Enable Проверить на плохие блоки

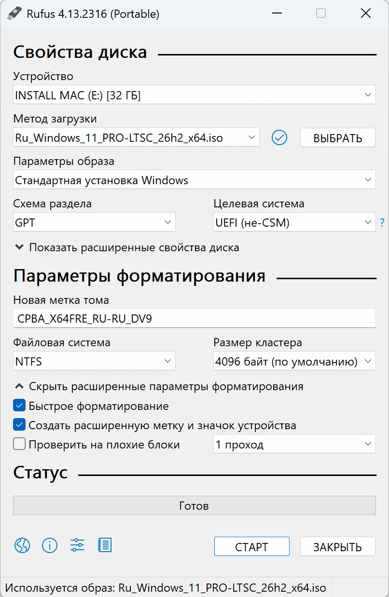(x=19, y=444)
